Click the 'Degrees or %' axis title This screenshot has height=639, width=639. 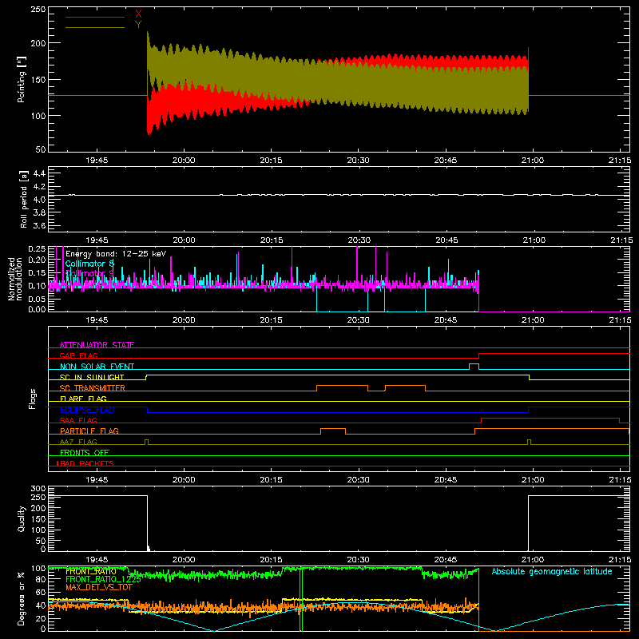(x=22, y=599)
